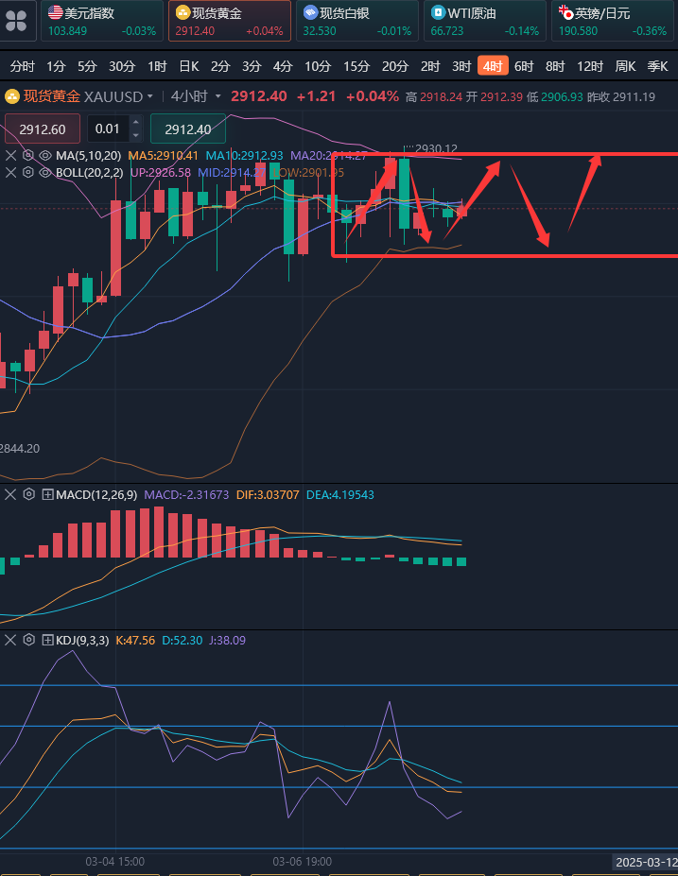Switch to the 6时 timeframe
Viewport: 678px width, 876px height.
[x=524, y=66]
